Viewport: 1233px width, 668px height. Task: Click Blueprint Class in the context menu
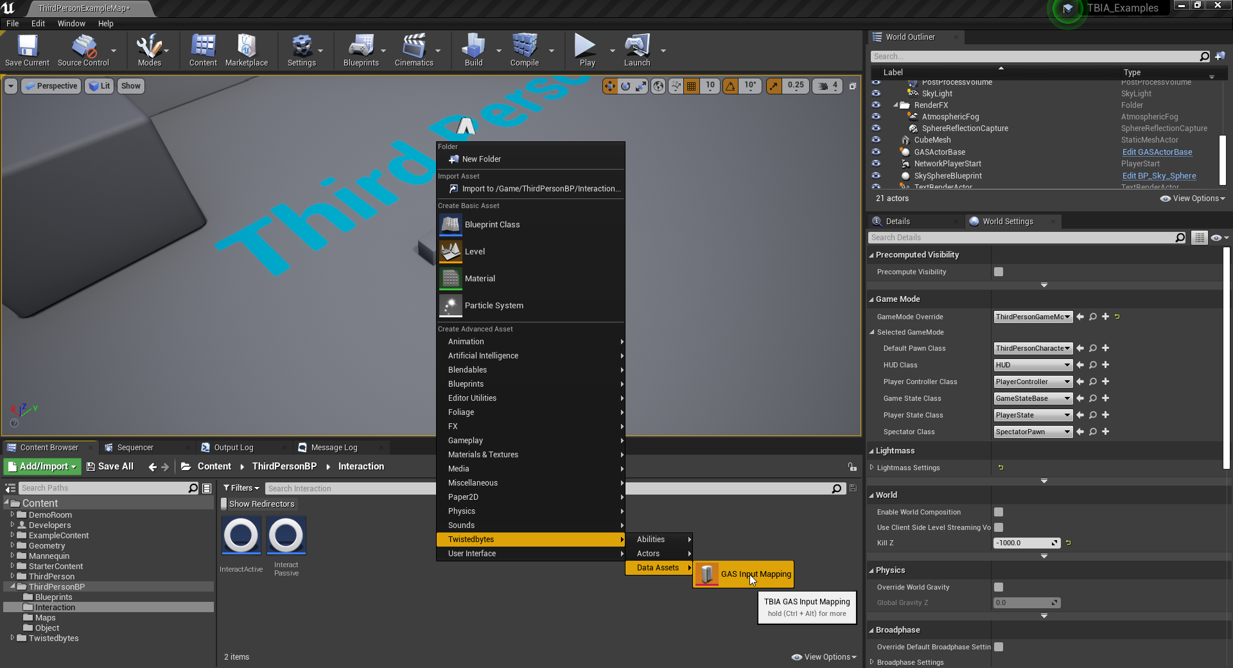pos(530,224)
